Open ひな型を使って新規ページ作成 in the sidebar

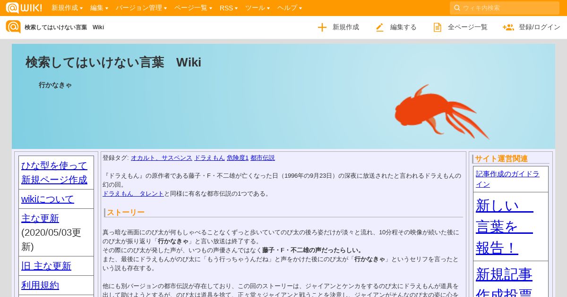coord(54,173)
